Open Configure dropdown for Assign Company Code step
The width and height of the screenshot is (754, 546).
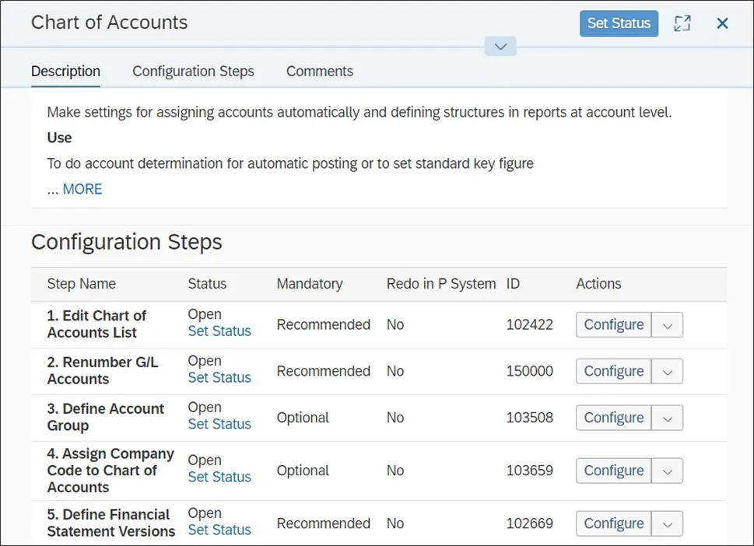click(668, 471)
